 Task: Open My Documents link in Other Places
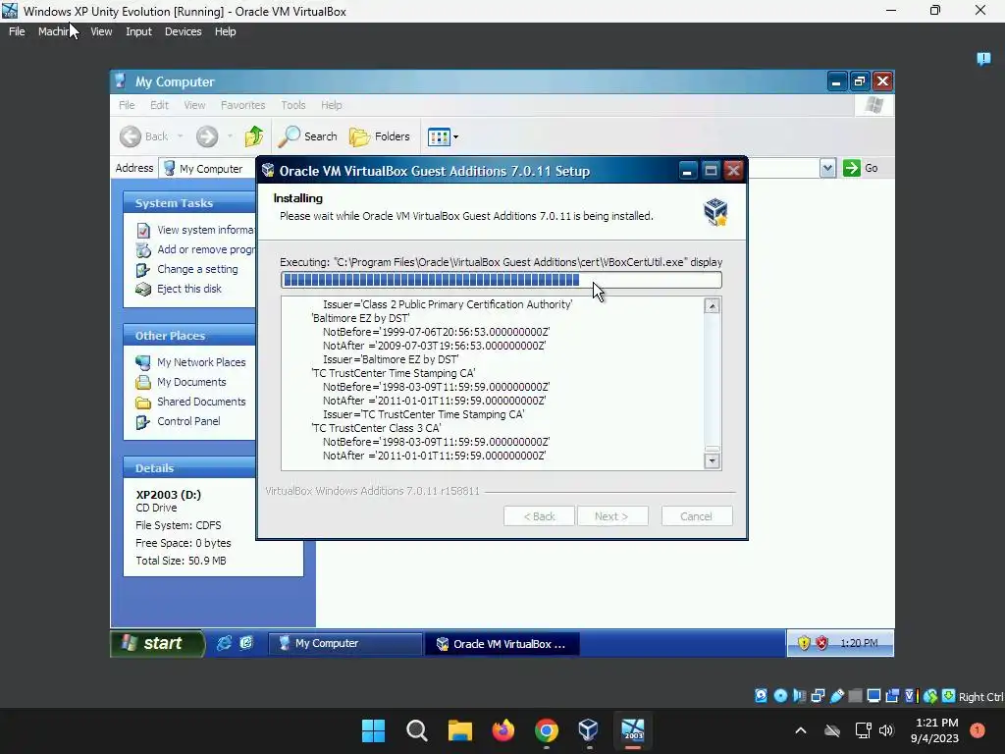pos(182,382)
